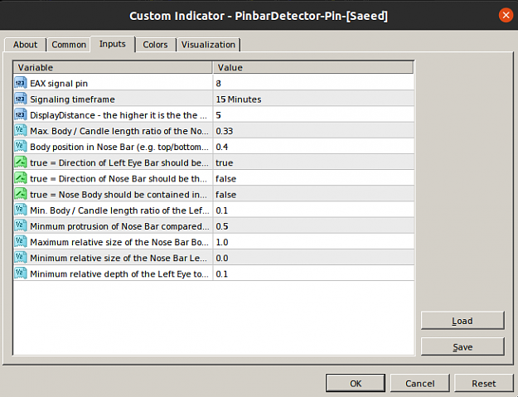This screenshot has height=397, width=518.
Task: Select the Min. Body ratio value 0.1
Action: [313, 210]
